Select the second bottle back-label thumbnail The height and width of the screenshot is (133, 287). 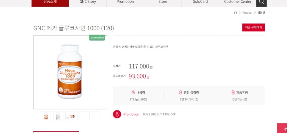click(x=58, y=116)
